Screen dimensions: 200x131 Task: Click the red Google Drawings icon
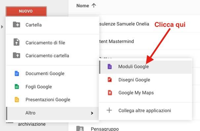[110, 80]
